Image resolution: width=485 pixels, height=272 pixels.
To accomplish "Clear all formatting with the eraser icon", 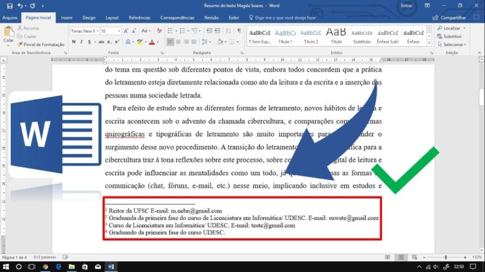I will pos(159,31).
